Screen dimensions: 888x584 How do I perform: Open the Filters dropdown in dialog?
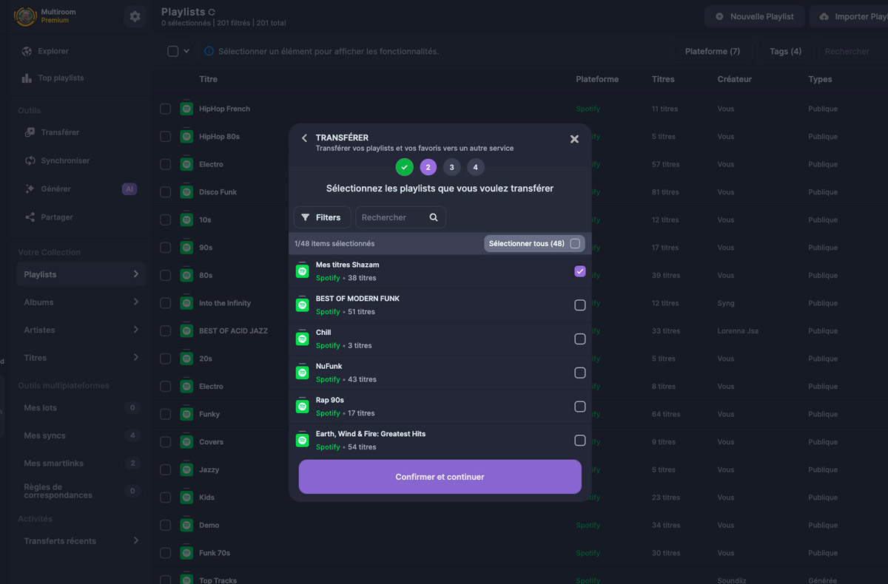pyautogui.click(x=322, y=217)
